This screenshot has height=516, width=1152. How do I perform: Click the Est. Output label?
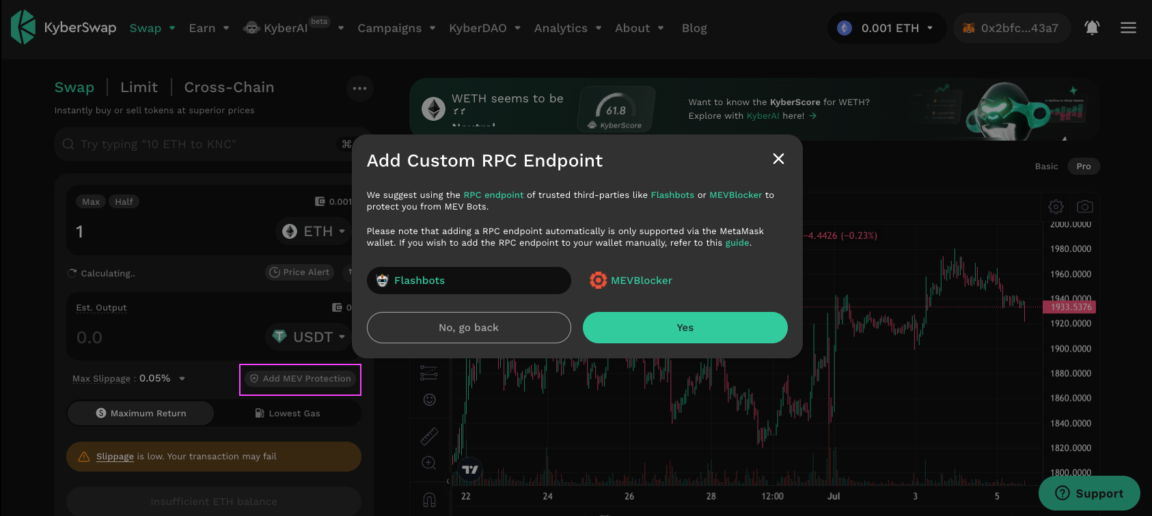pyautogui.click(x=101, y=308)
